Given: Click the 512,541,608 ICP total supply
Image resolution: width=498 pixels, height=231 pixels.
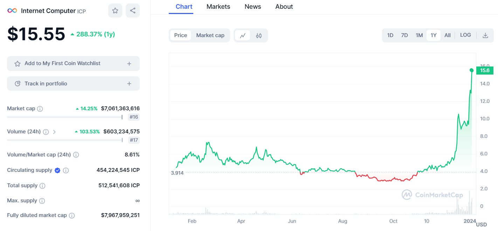Looking at the screenshot, I should pyautogui.click(x=119, y=185).
